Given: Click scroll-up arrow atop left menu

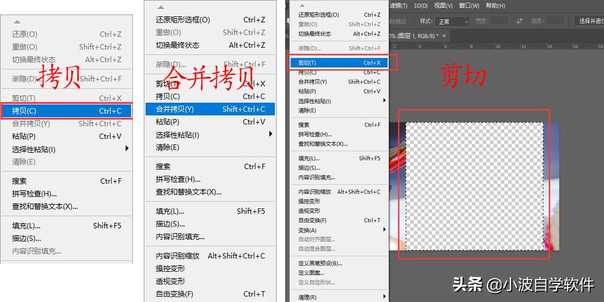Looking at the screenshot, I should (x=17, y=22).
